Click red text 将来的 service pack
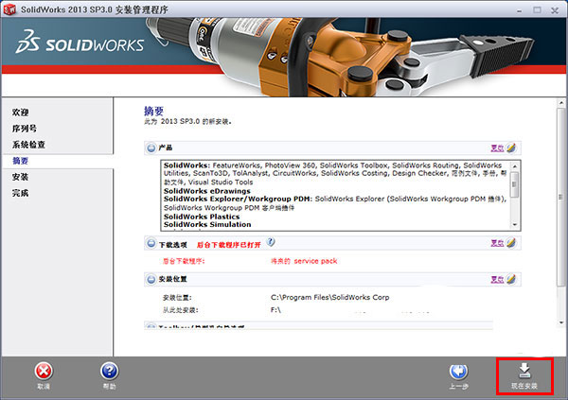 click(304, 261)
